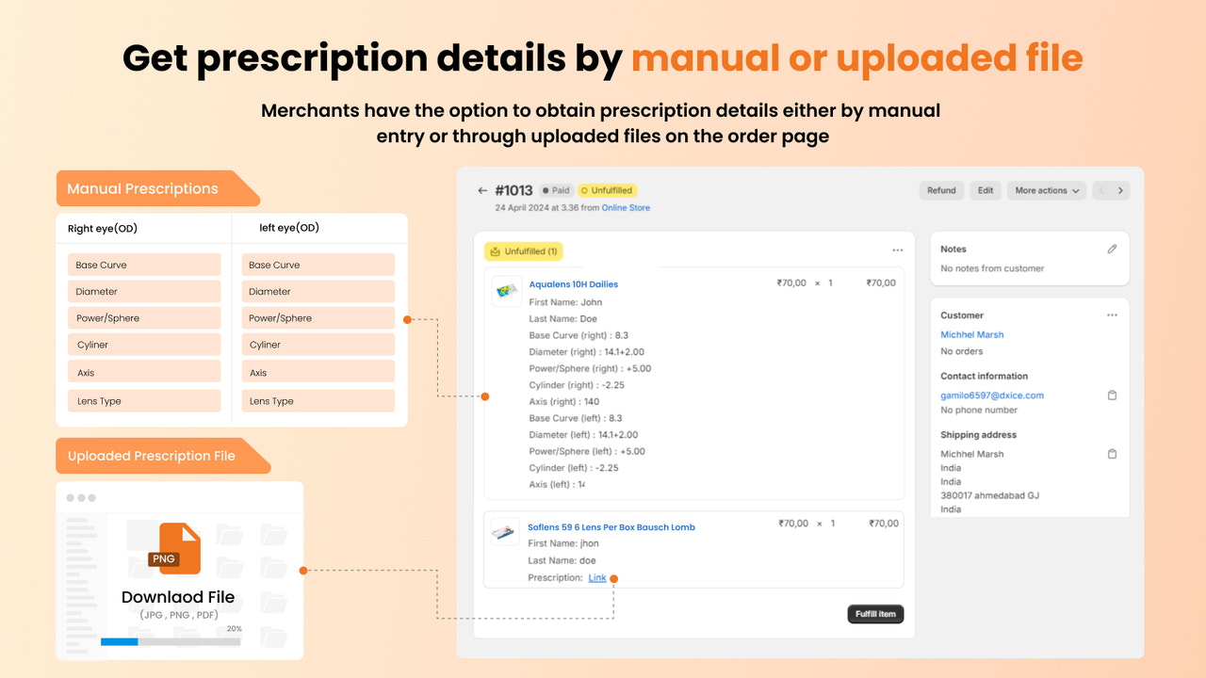Click the next order navigation chevron
This screenshot has width=1206, height=678.
point(1119,190)
